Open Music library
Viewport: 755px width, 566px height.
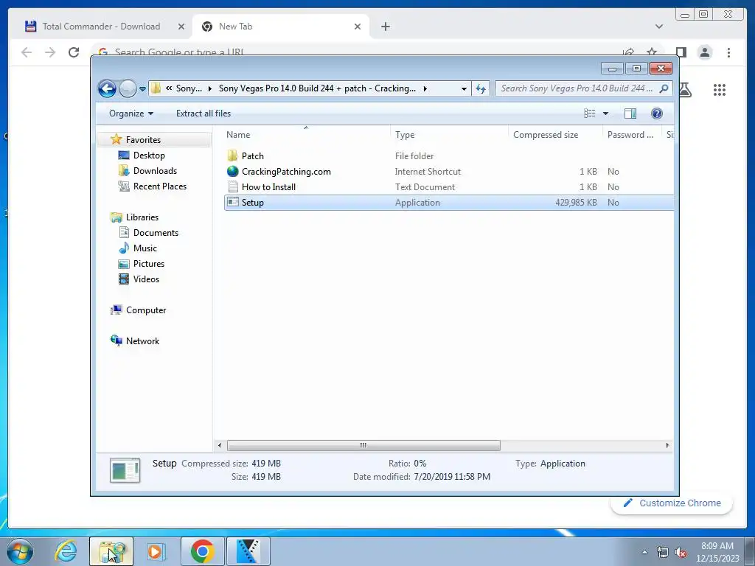(x=145, y=248)
